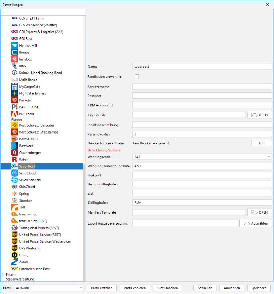Click the Speichern button
Viewport: 274px width, 294px height.
point(259,288)
